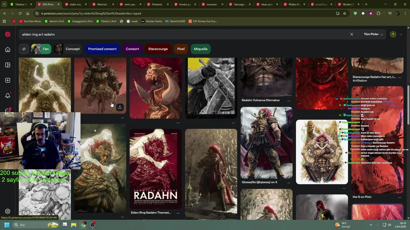Go to the Pinterest home feed icon

pos(8,50)
